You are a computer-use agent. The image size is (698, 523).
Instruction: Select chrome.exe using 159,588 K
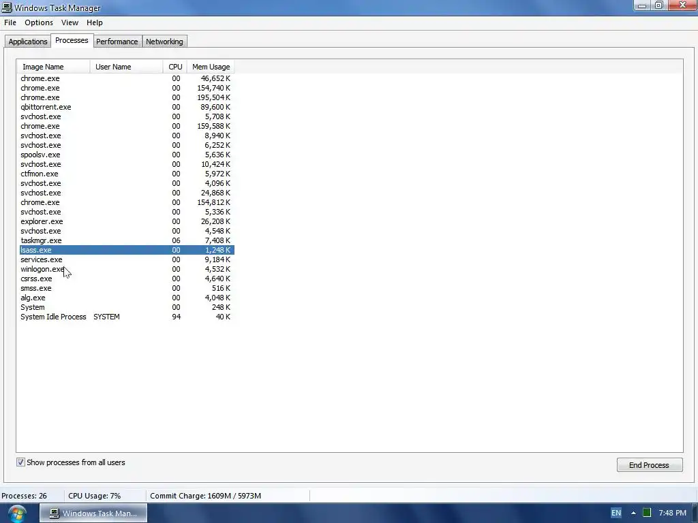click(127, 126)
